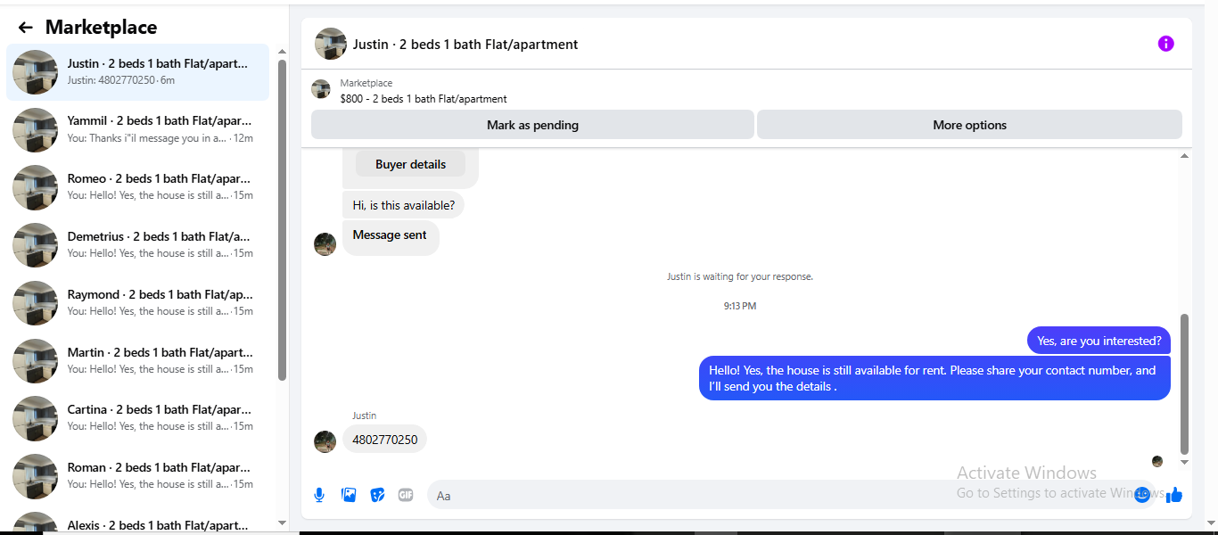Screen dimensions: 1218x535
Task: Open conversation info purple icon
Action: point(1165,44)
